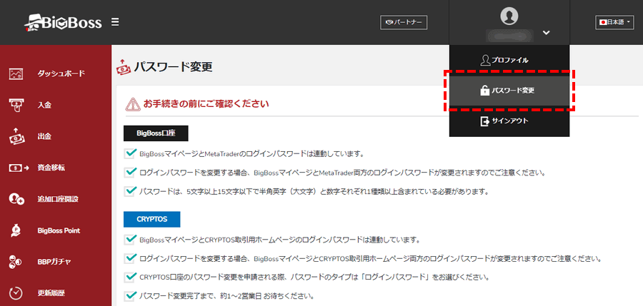The height and width of the screenshot is (306, 643).
Task: Click the BigBoss logo
Action: point(62,23)
